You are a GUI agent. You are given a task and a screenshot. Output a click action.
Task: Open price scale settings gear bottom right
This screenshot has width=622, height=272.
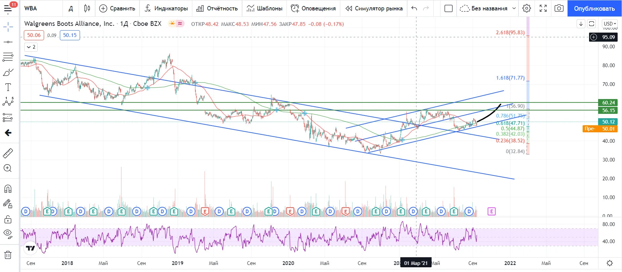610,263
